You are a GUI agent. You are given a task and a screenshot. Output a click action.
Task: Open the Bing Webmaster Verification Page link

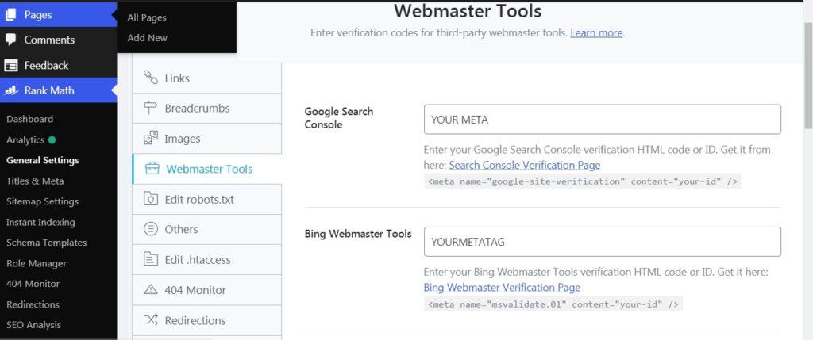[502, 287]
